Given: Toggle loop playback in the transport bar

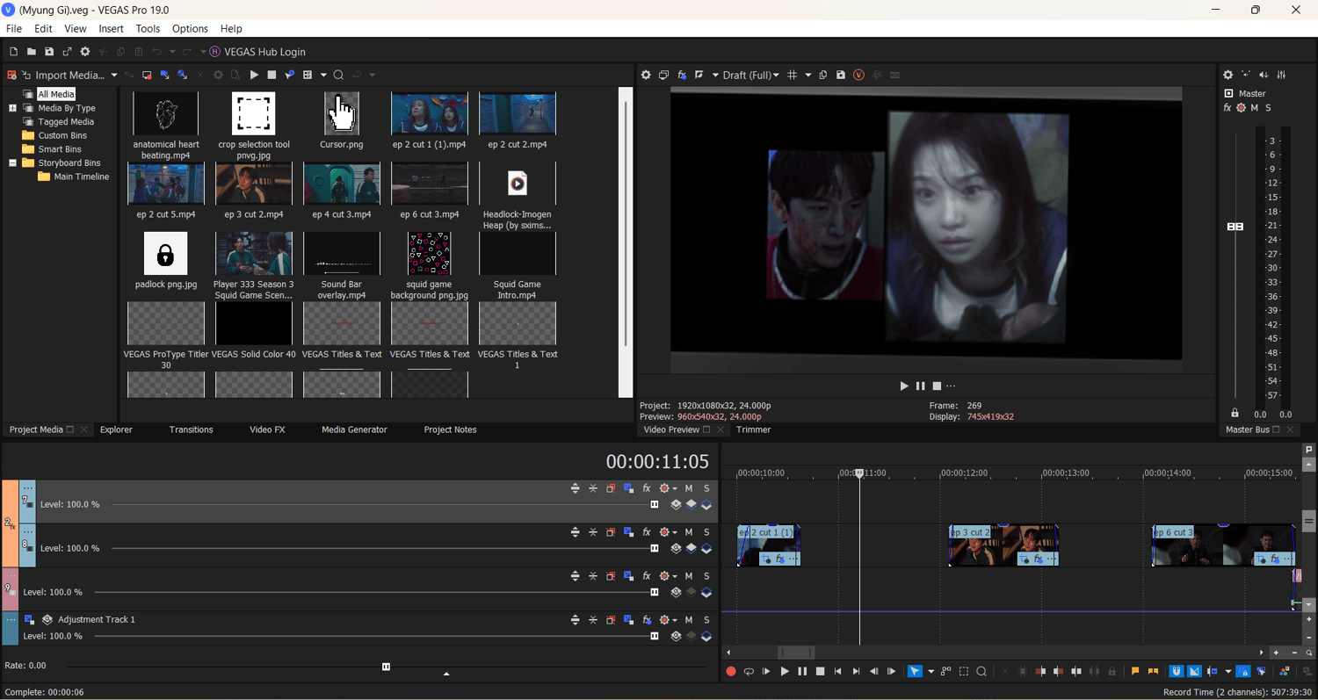Looking at the screenshot, I should (x=749, y=672).
